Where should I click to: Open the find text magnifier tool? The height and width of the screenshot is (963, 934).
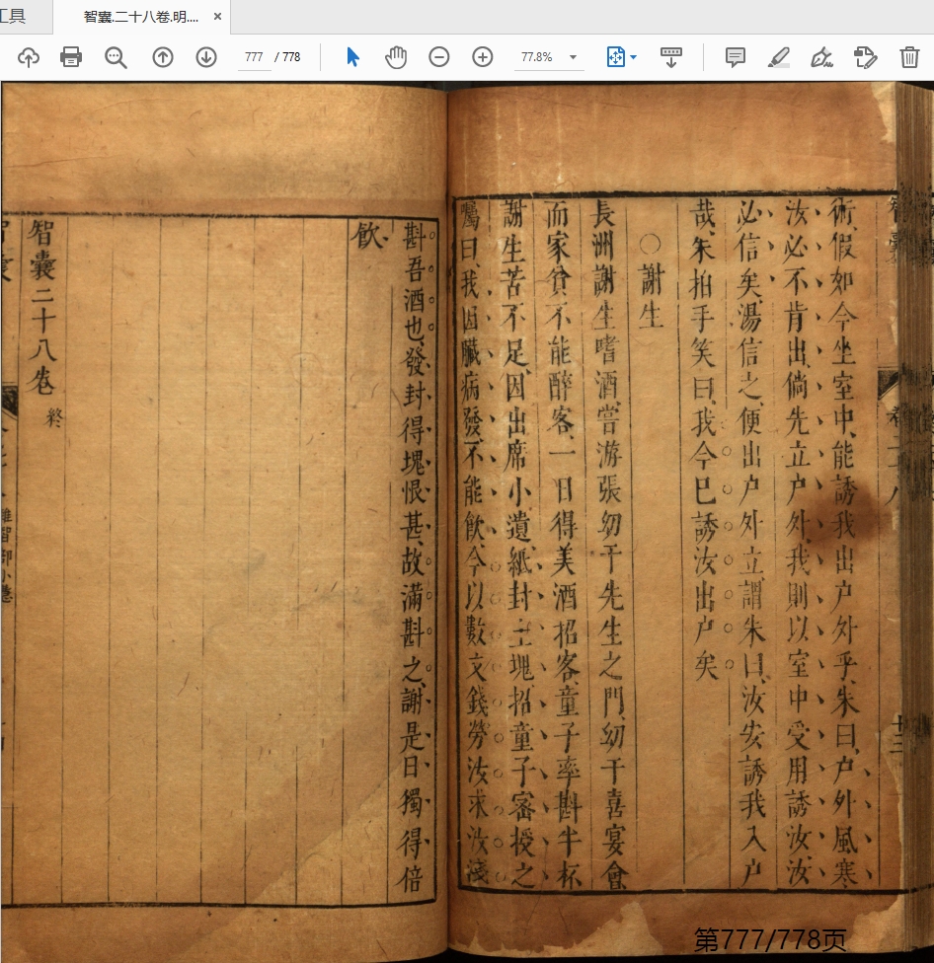pyautogui.click(x=117, y=57)
